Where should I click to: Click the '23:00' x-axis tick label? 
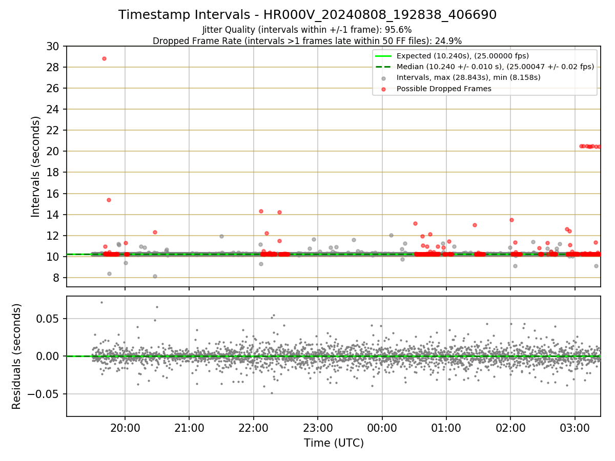[x=318, y=428]
